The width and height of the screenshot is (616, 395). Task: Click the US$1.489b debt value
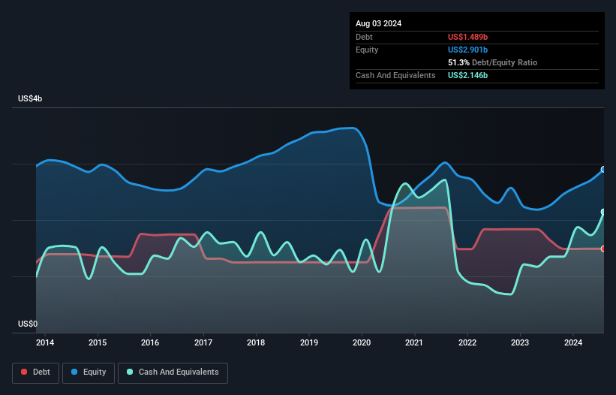tap(467, 37)
